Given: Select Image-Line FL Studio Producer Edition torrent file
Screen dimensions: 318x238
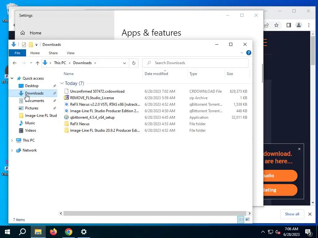Looking at the screenshot, I should (104, 111).
